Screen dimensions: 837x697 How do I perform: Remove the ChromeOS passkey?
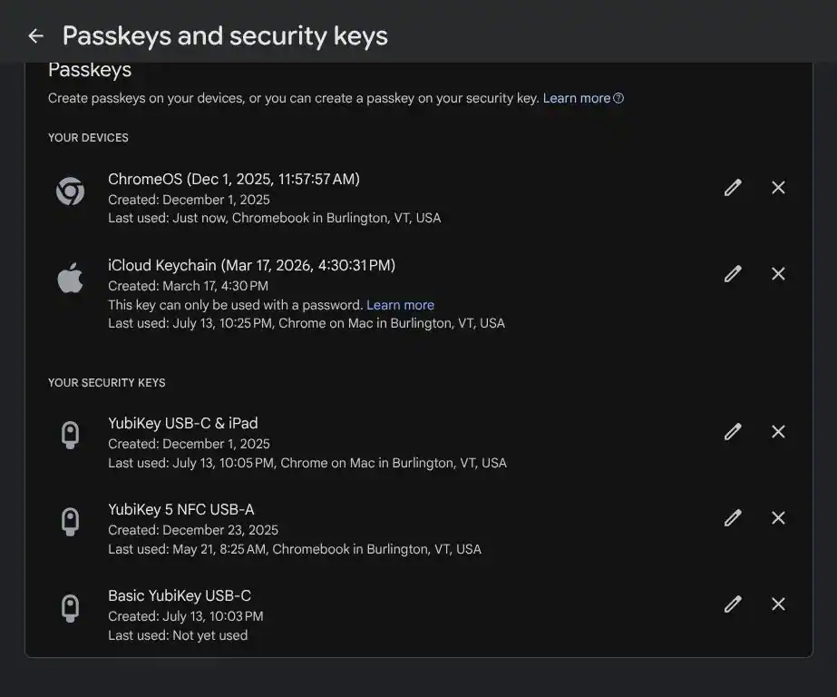pyautogui.click(x=778, y=188)
